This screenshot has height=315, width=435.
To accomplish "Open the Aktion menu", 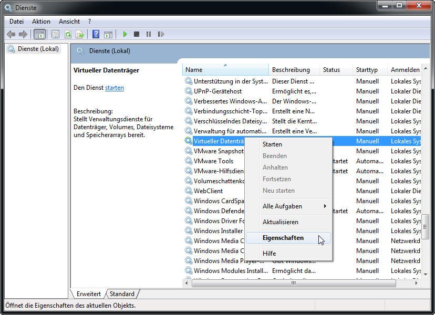I will (41, 22).
